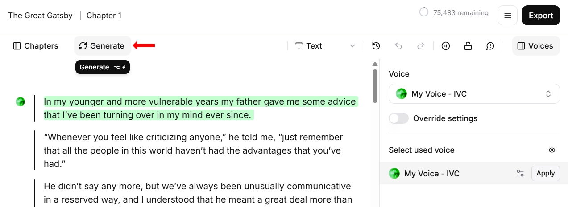Viewport: 568px width, 207px height.
Task: Enable the Override settings switch
Action: [398, 118]
